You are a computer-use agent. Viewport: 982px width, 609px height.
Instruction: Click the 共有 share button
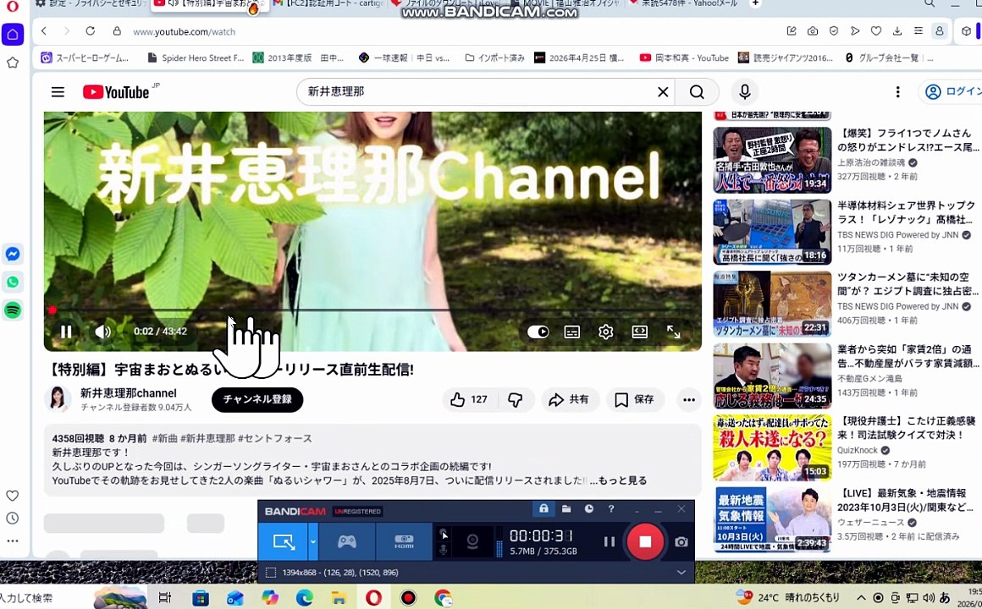pyautogui.click(x=569, y=399)
